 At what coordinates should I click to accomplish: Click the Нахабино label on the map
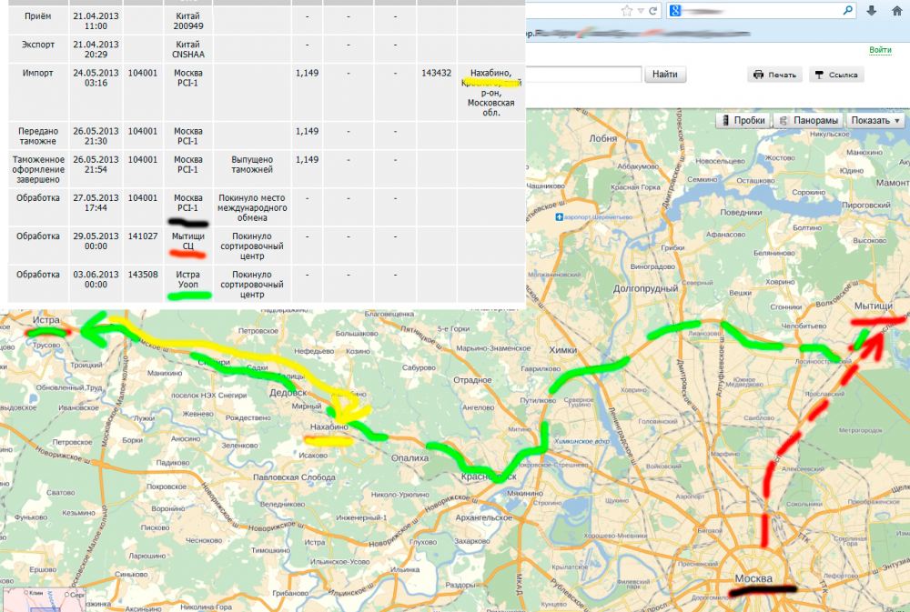tap(329, 427)
